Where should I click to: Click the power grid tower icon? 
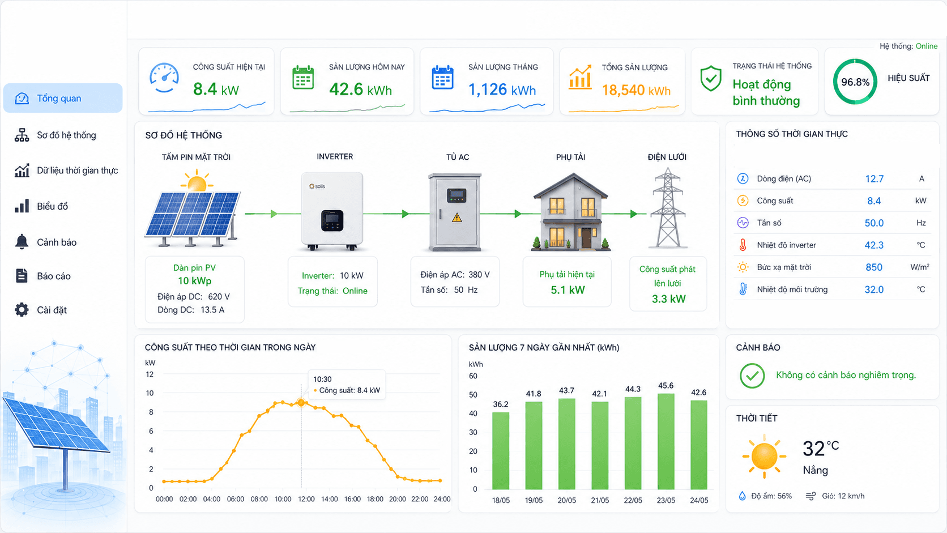tap(668, 208)
